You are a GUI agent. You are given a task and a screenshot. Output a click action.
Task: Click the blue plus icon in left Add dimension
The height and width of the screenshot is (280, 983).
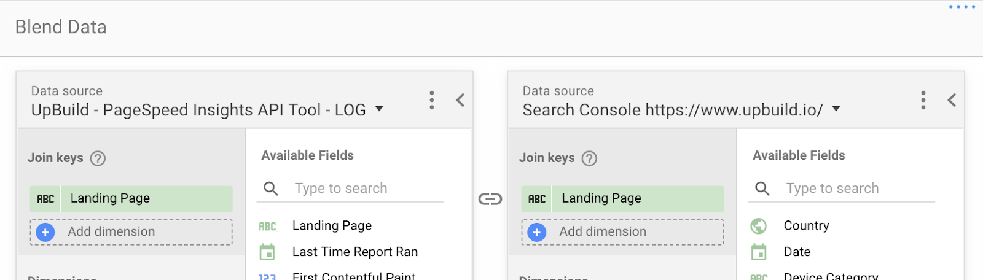tap(45, 232)
